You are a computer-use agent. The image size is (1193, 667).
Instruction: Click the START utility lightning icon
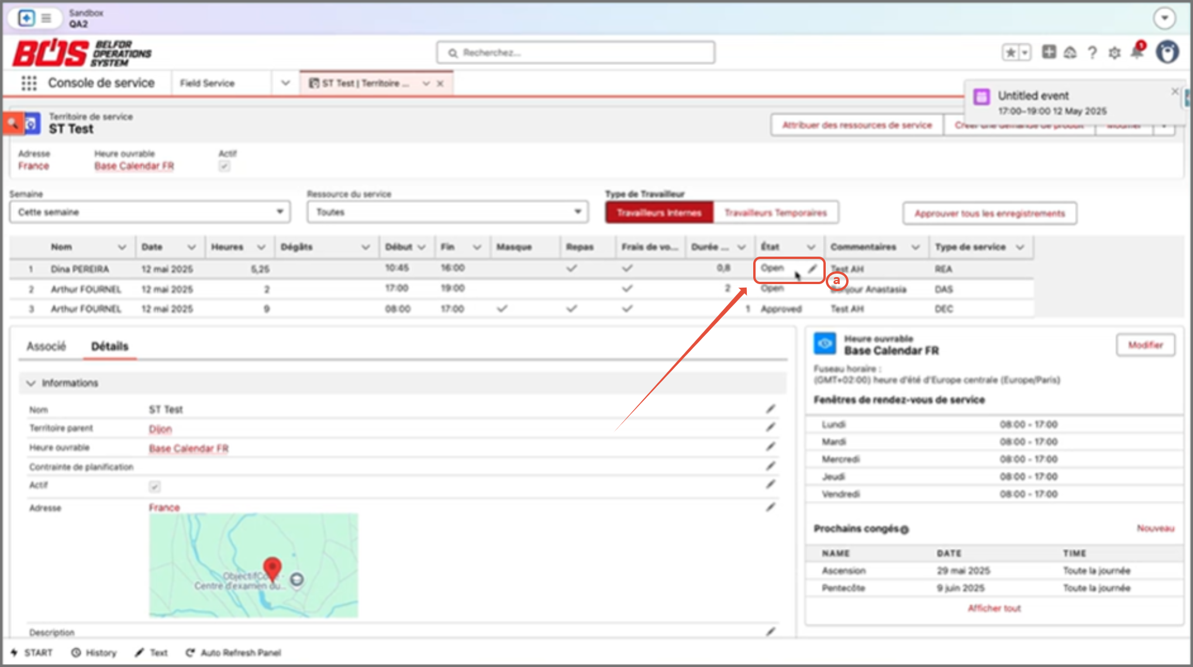pyautogui.click(x=14, y=652)
